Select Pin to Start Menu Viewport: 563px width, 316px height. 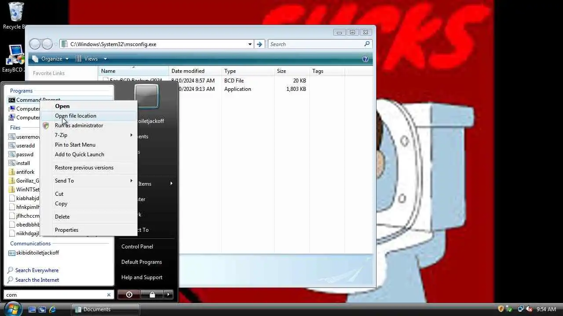coord(88,145)
